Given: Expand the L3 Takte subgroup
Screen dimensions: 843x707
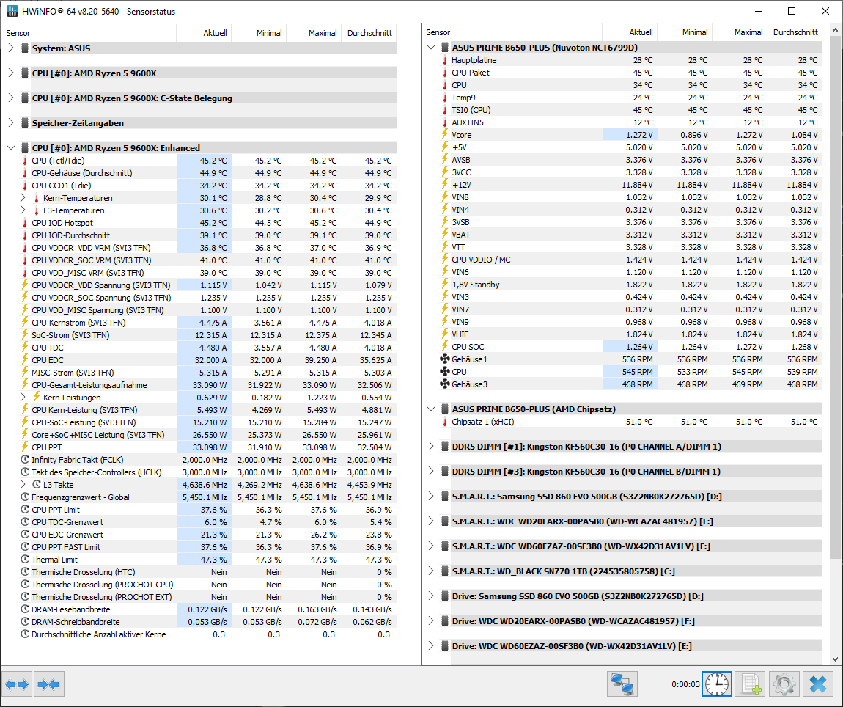Looking at the screenshot, I should click(23, 484).
